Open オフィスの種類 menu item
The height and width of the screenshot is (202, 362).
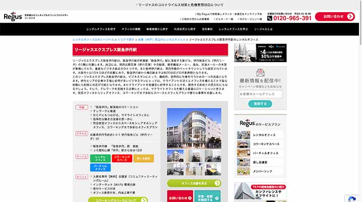(x=131, y=29)
